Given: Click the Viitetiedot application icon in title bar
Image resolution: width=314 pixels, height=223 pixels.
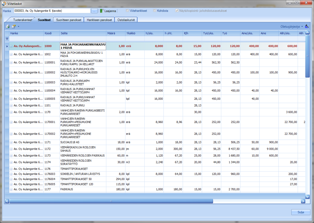Looking at the screenshot, I should (x=4, y=4).
